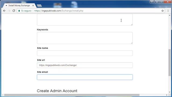
Task: Click the Site url input field
Action: pyautogui.click(x=85, y=65)
